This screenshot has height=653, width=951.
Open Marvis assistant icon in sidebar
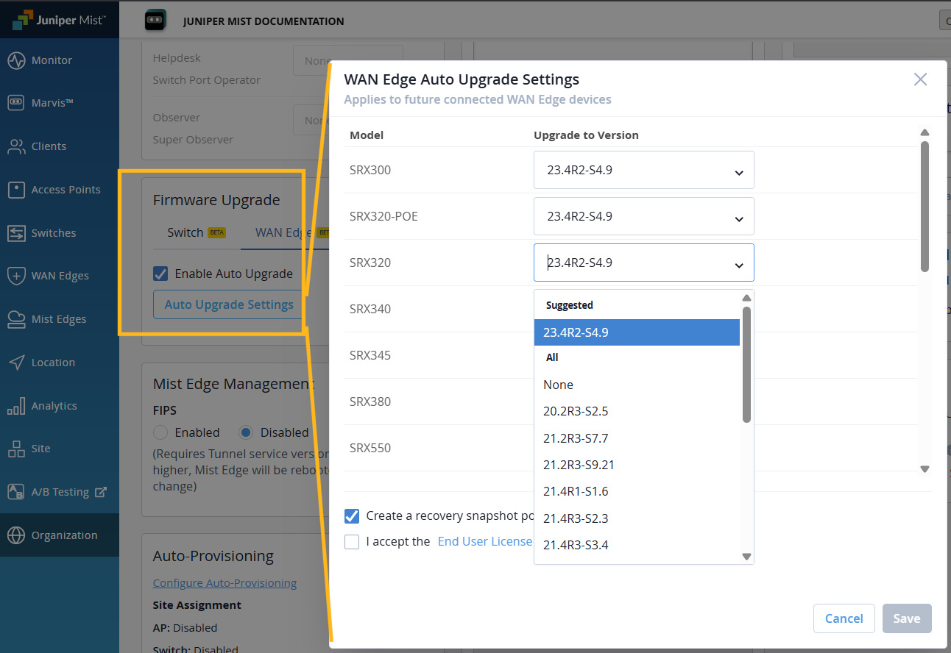(x=16, y=103)
